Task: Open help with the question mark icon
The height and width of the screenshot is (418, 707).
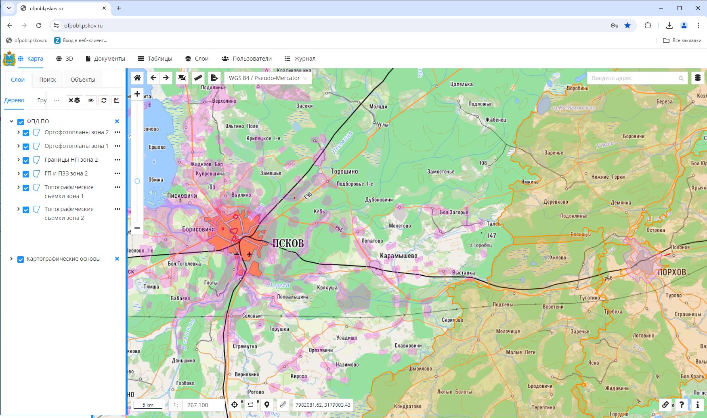Action: (x=682, y=405)
